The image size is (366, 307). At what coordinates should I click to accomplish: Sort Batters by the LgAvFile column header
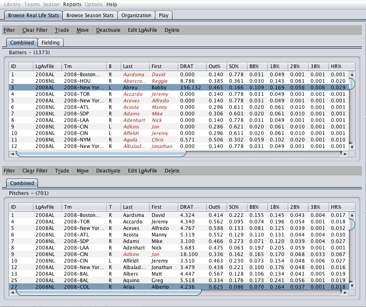coord(47,66)
